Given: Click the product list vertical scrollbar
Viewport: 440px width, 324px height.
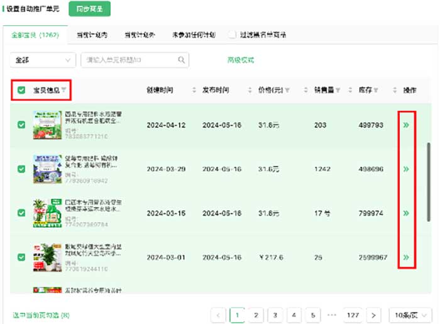Looking at the screenshot, I should tap(429, 182).
